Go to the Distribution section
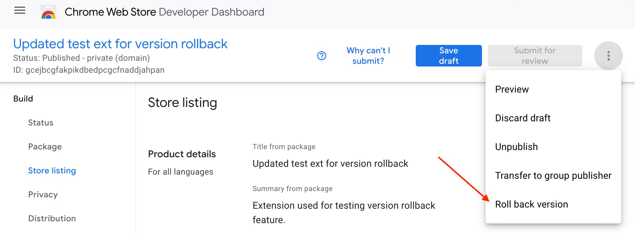 52,218
